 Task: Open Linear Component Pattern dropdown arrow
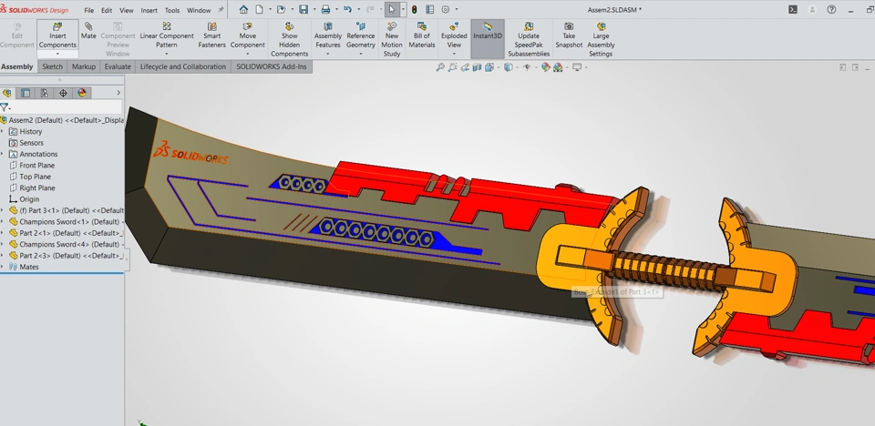coord(166,54)
